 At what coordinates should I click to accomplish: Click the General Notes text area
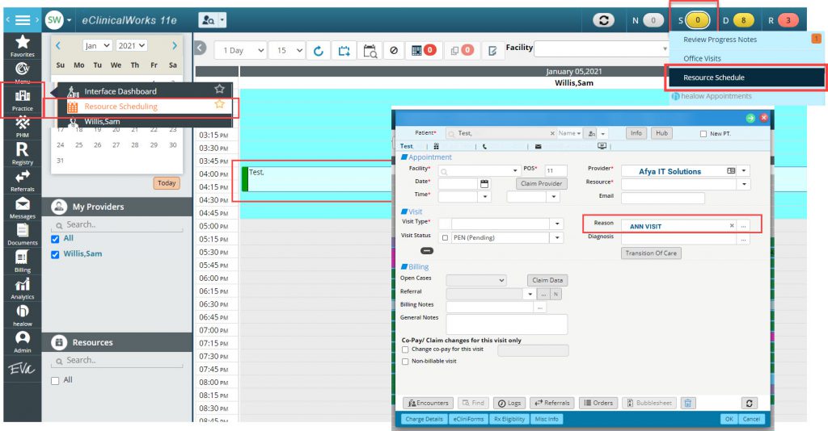507,324
